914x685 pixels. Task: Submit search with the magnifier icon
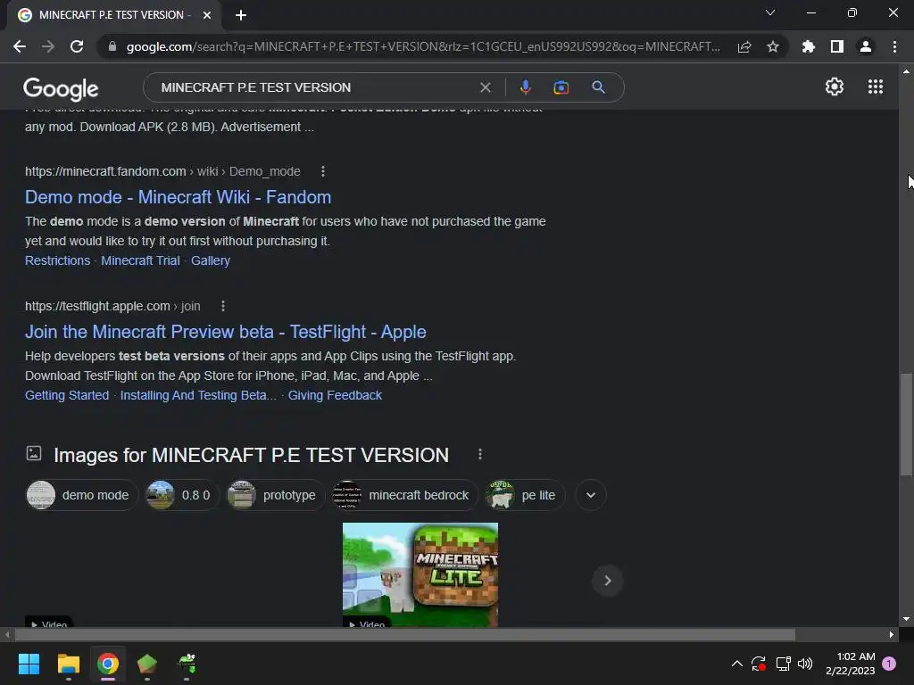click(598, 87)
